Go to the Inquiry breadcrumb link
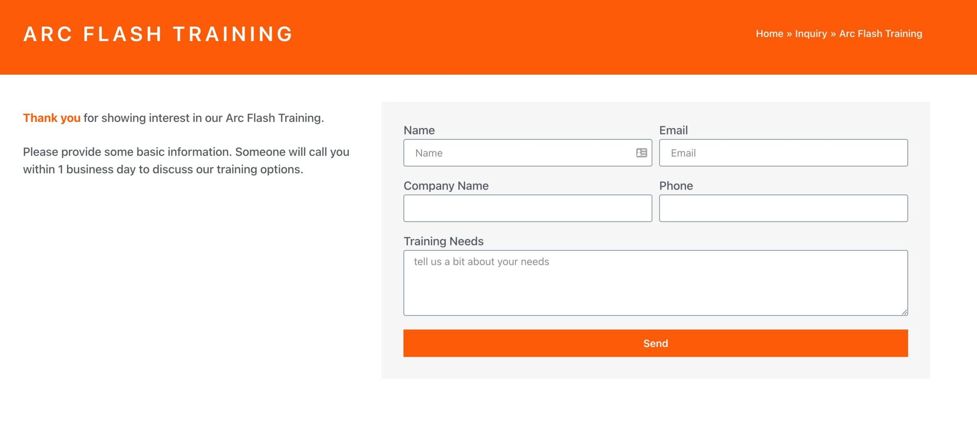The height and width of the screenshot is (422, 977). (811, 34)
